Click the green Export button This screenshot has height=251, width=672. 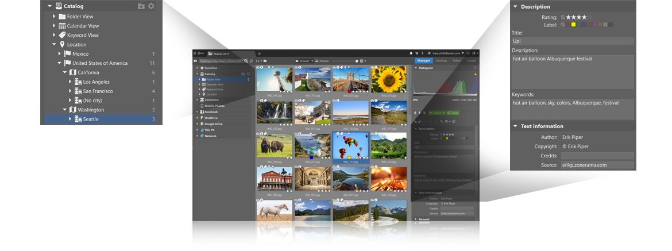pos(437,113)
